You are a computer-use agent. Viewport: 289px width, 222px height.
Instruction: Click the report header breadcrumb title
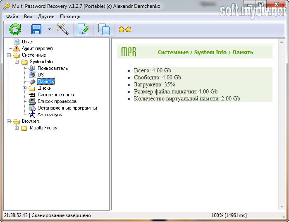coord(205,53)
